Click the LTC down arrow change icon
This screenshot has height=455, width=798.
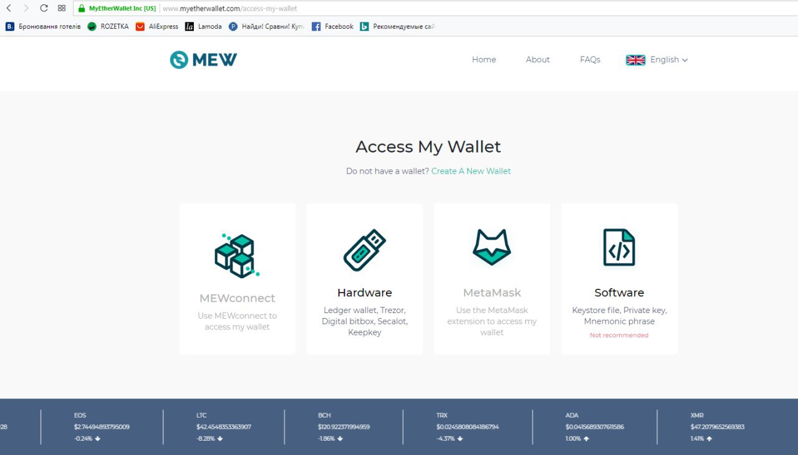pyautogui.click(x=220, y=439)
